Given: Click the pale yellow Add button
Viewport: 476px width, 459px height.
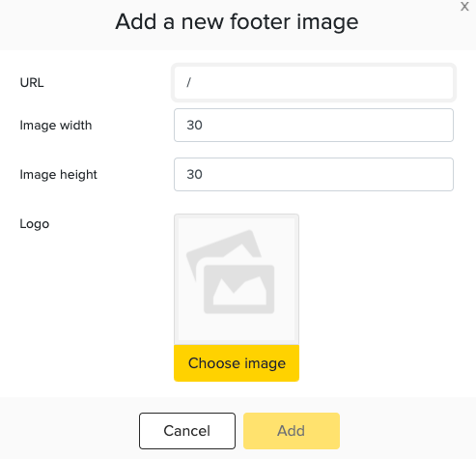Looking at the screenshot, I should (292, 431).
